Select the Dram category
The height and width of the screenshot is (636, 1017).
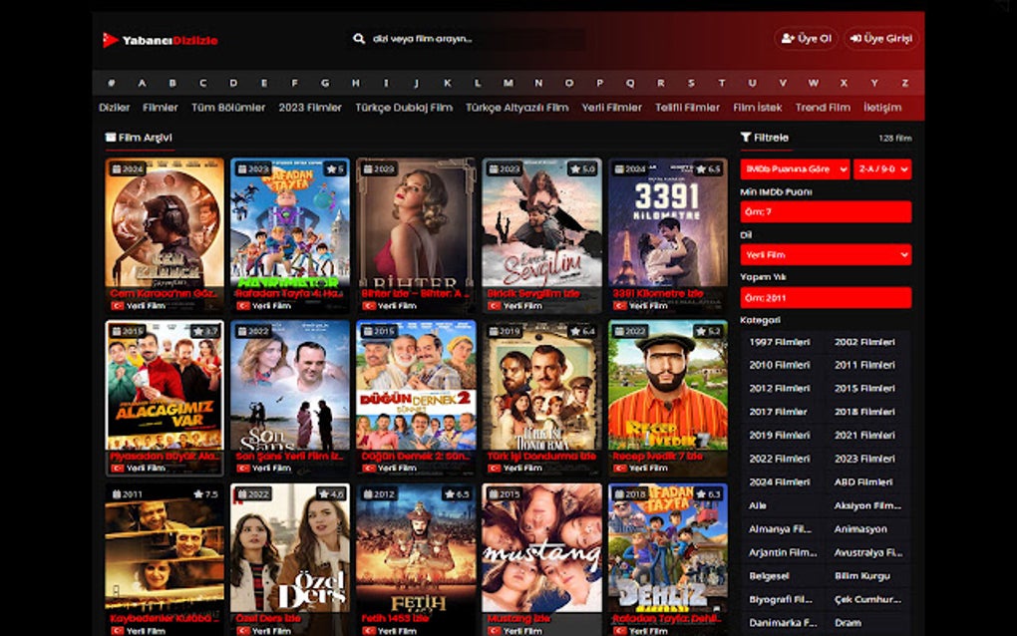(x=847, y=623)
